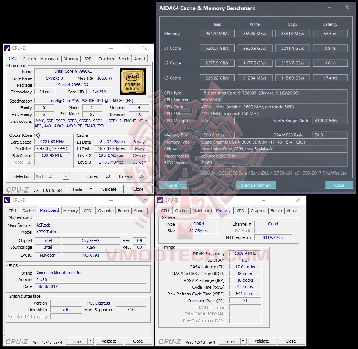Switch to Mainboard tab in Memory CPU-Z window

(202, 211)
